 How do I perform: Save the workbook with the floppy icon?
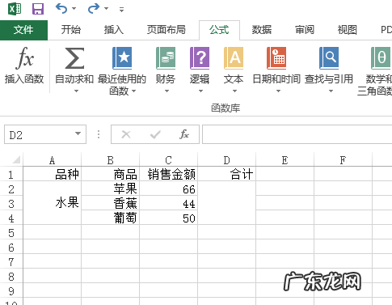(38, 9)
